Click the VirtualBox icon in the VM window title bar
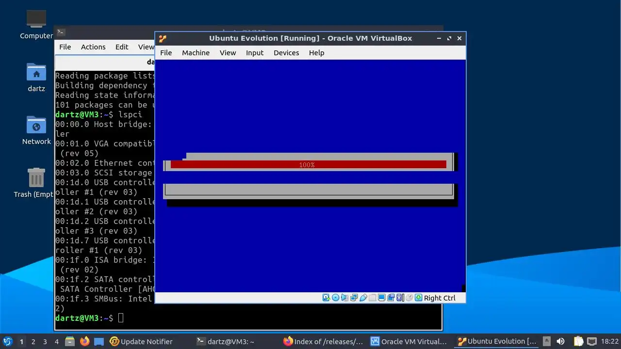The height and width of the screenshot is (349, 621). coord(163,38)
